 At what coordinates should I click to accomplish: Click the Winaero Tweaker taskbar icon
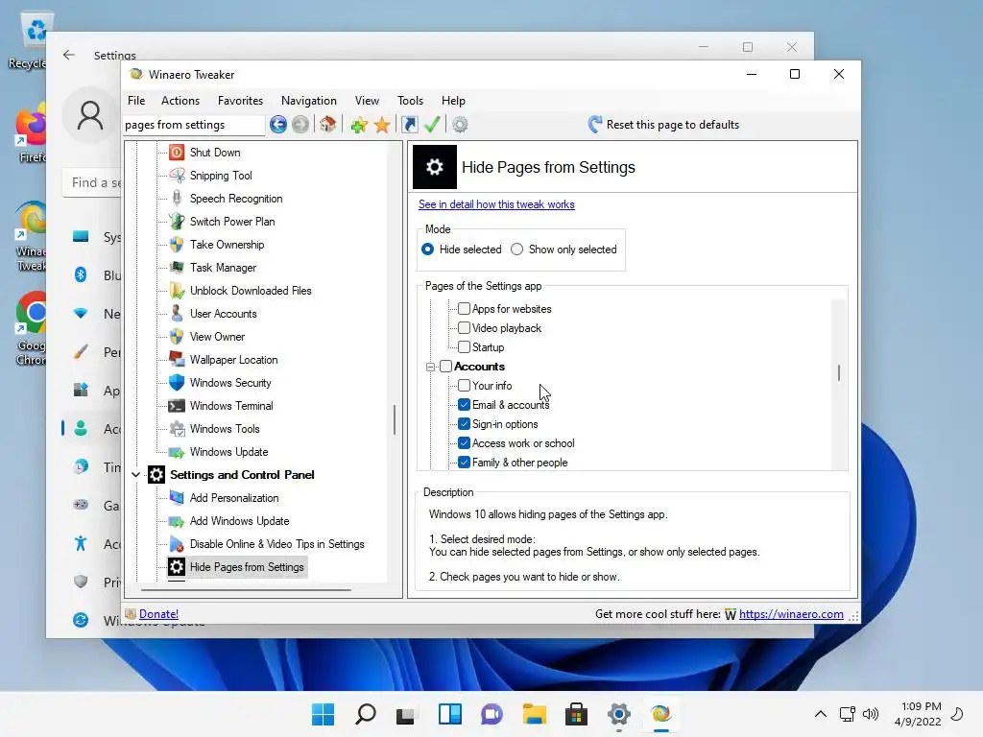[660, 714]
